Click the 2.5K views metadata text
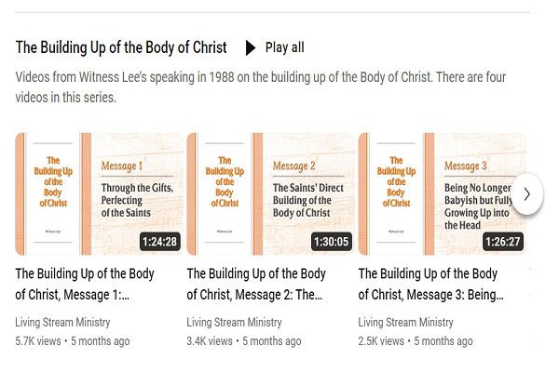The height and width of the screenshot is (372, 559). click(381, 341)
